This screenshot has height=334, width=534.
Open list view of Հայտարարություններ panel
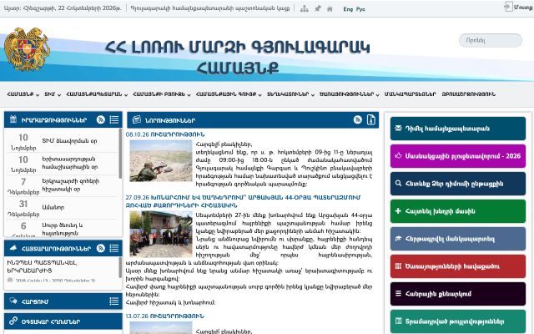114,248
